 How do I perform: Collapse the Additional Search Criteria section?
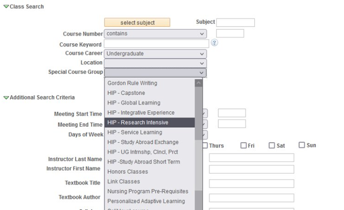point(6,98)
